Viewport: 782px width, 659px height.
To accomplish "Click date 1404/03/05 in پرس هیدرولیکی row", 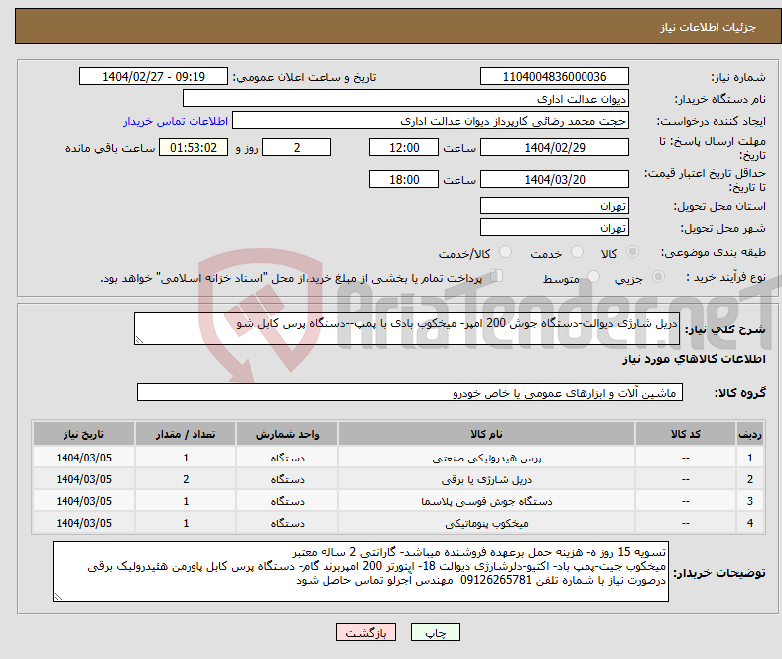I will pos(83,458).
